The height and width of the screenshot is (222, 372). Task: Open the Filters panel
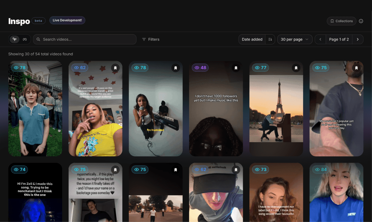[151, 39]
